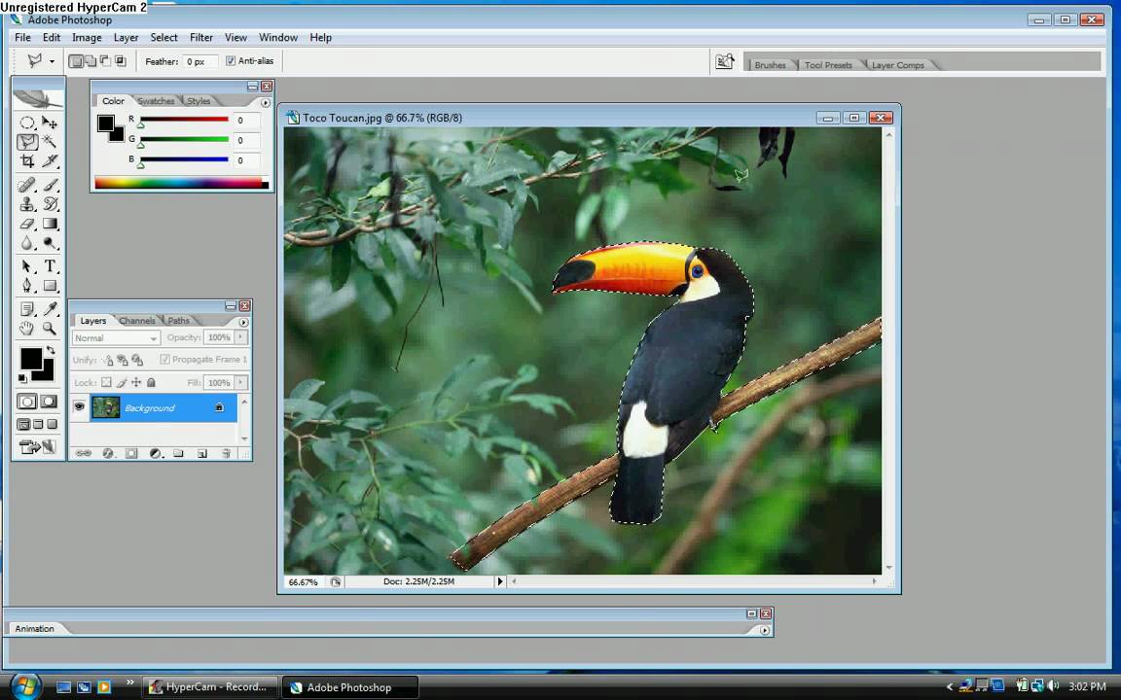Open the document status bar arrow menu

[x=500, y=581]
